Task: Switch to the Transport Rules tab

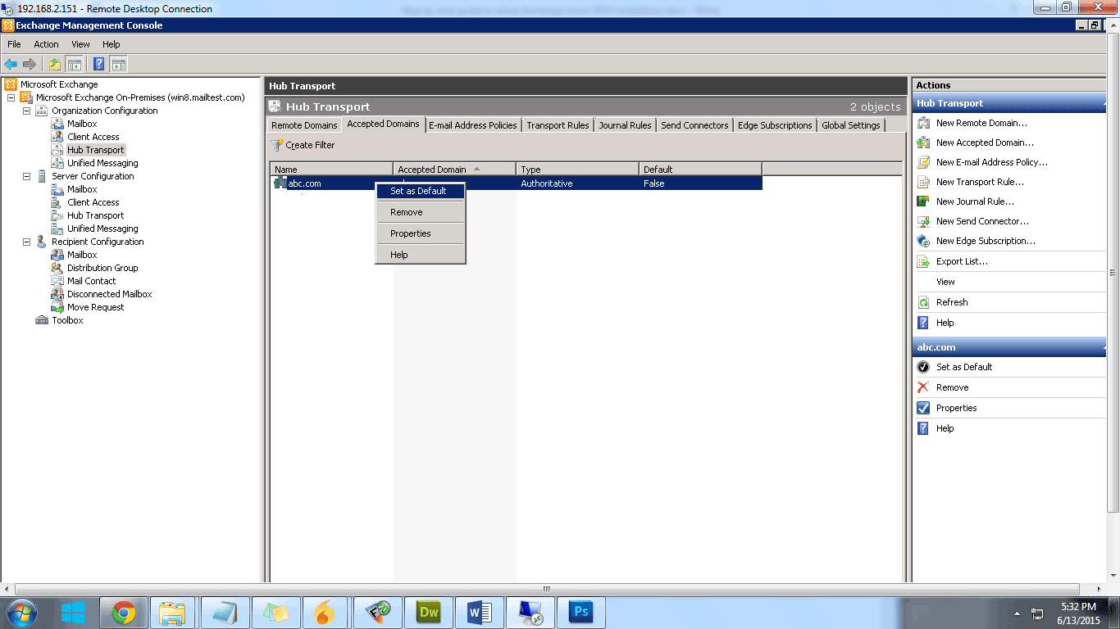Action: (558, 125)
